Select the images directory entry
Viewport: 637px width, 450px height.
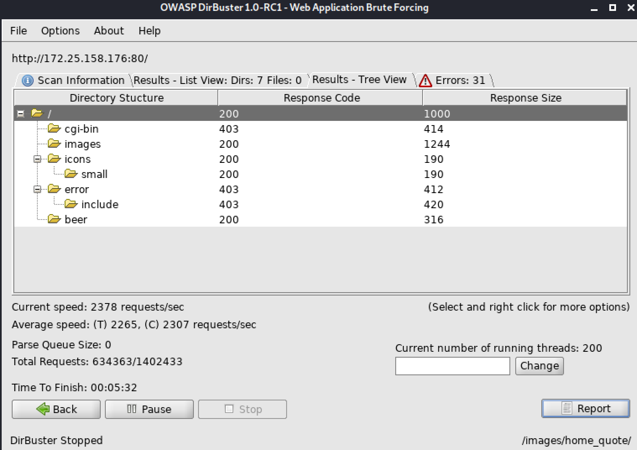321,144
